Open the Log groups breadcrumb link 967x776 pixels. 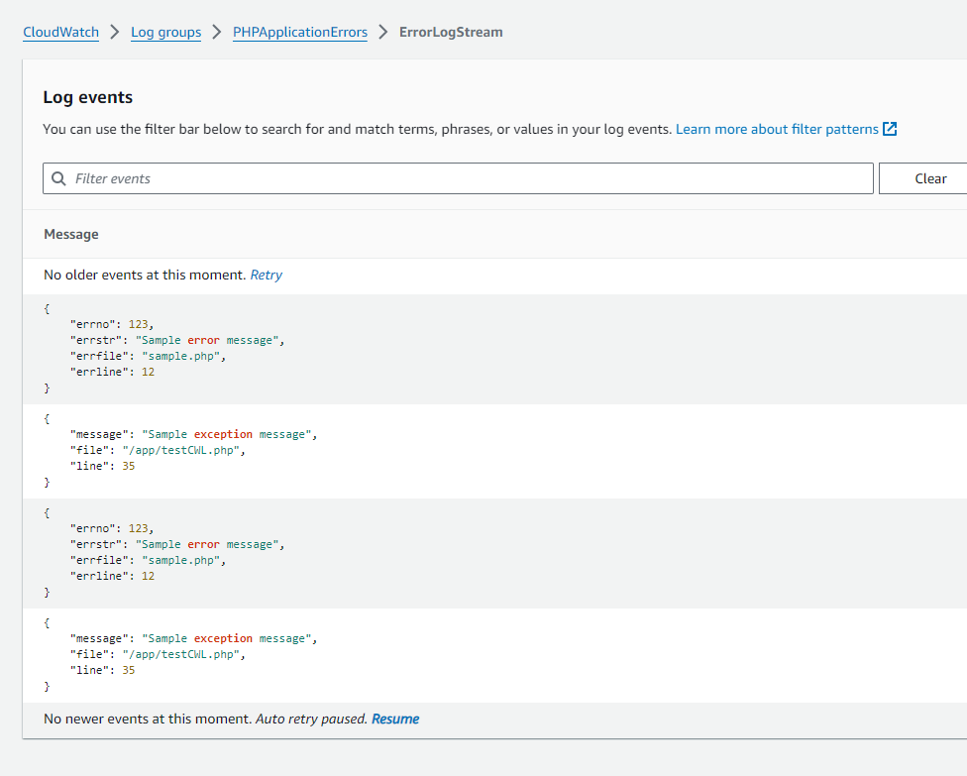pos(165,32)
